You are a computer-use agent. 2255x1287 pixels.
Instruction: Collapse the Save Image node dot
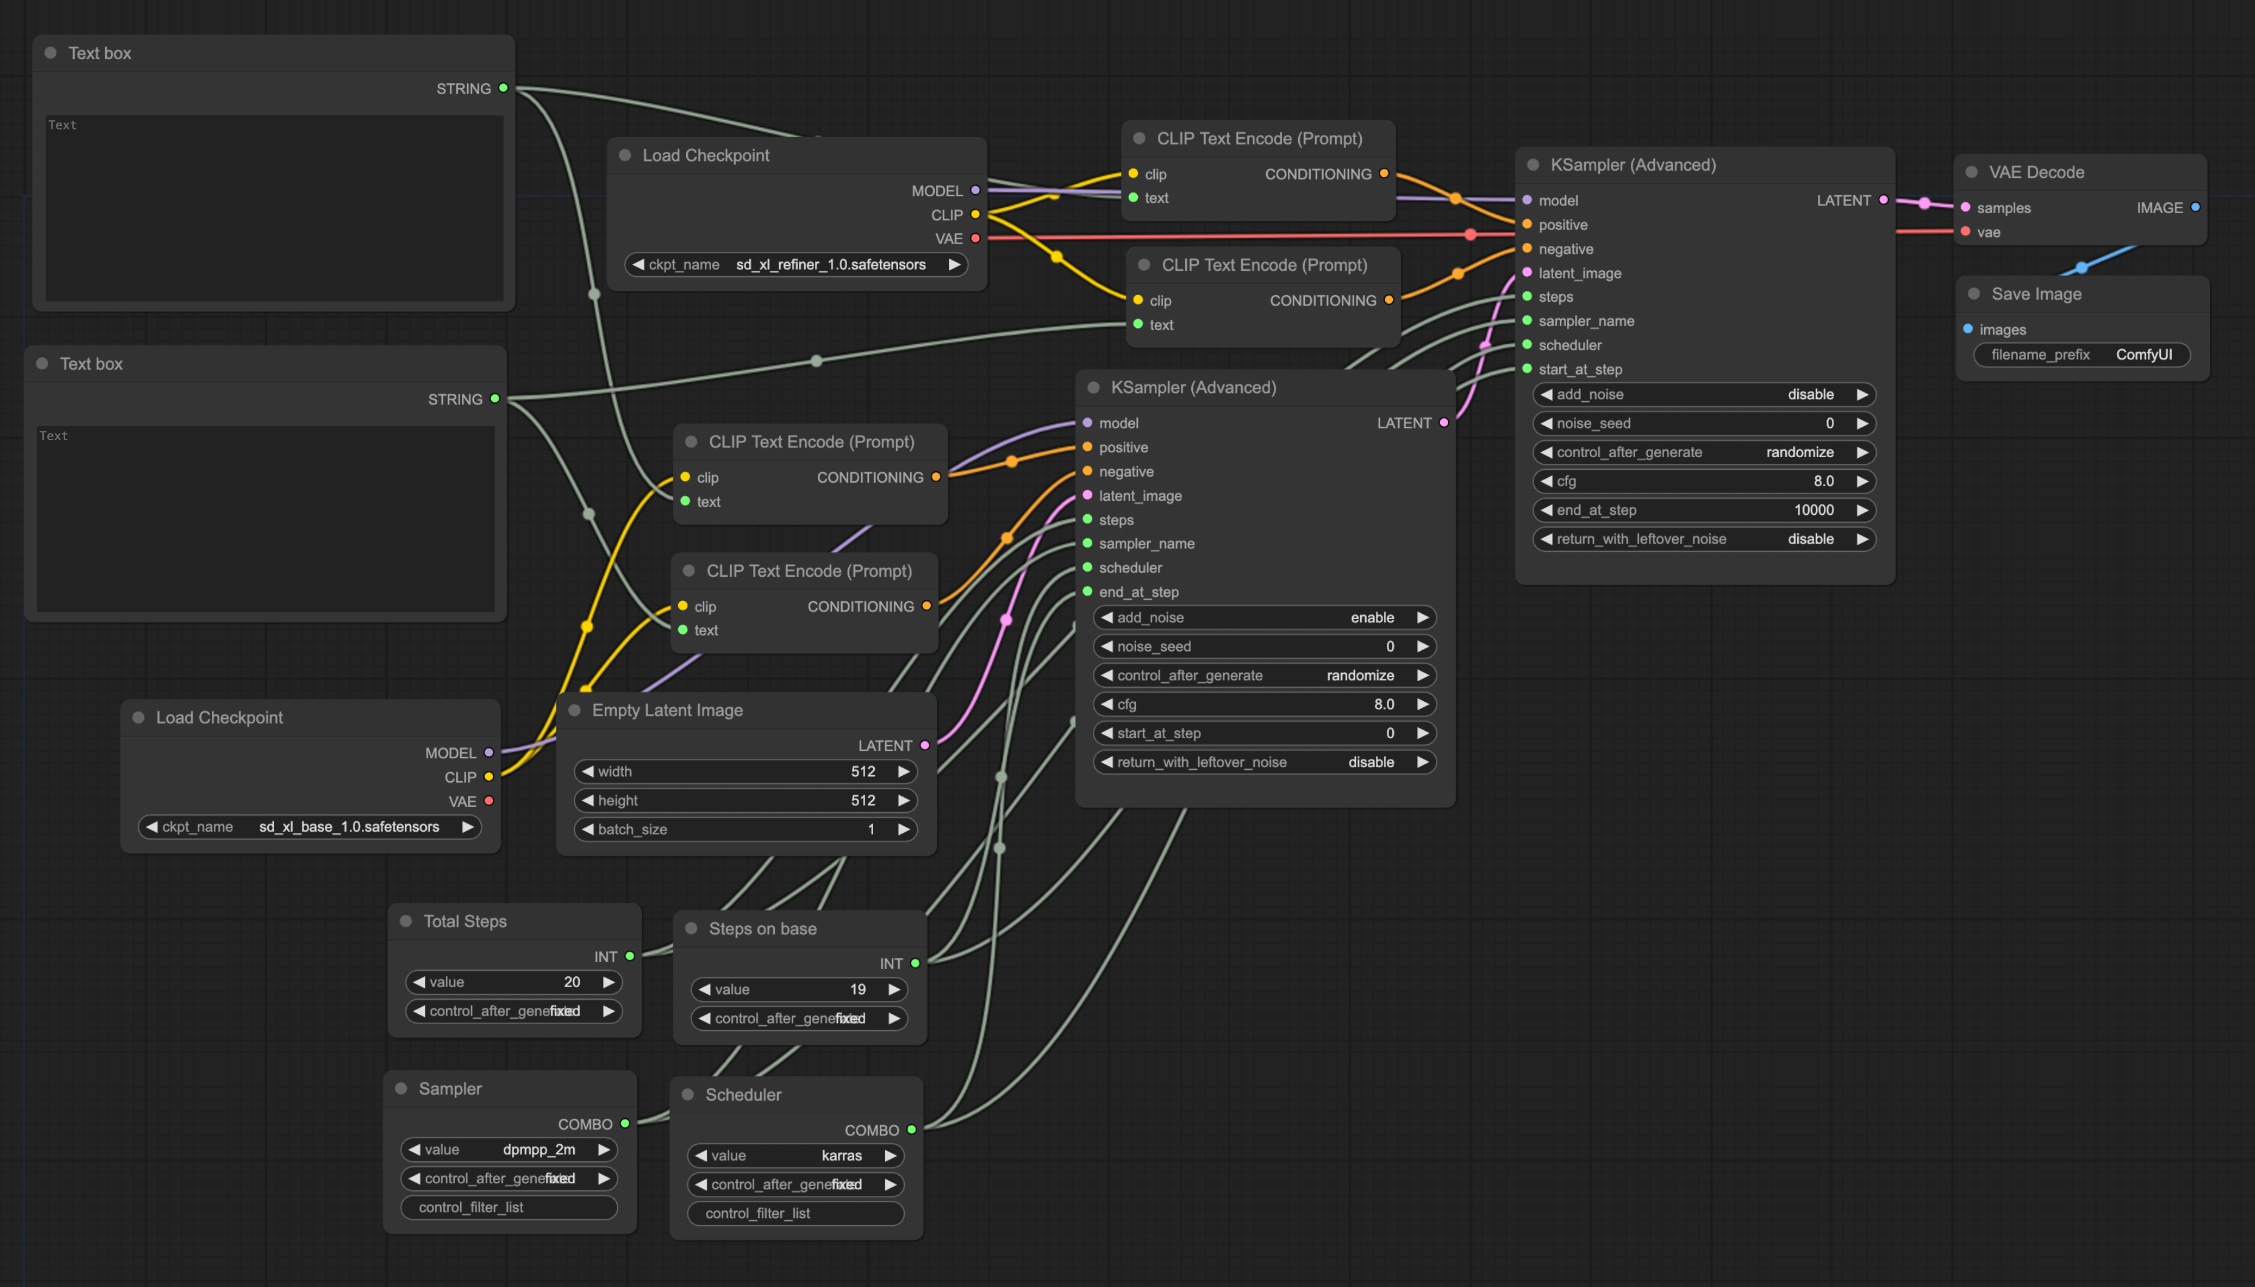[1974, 293]
